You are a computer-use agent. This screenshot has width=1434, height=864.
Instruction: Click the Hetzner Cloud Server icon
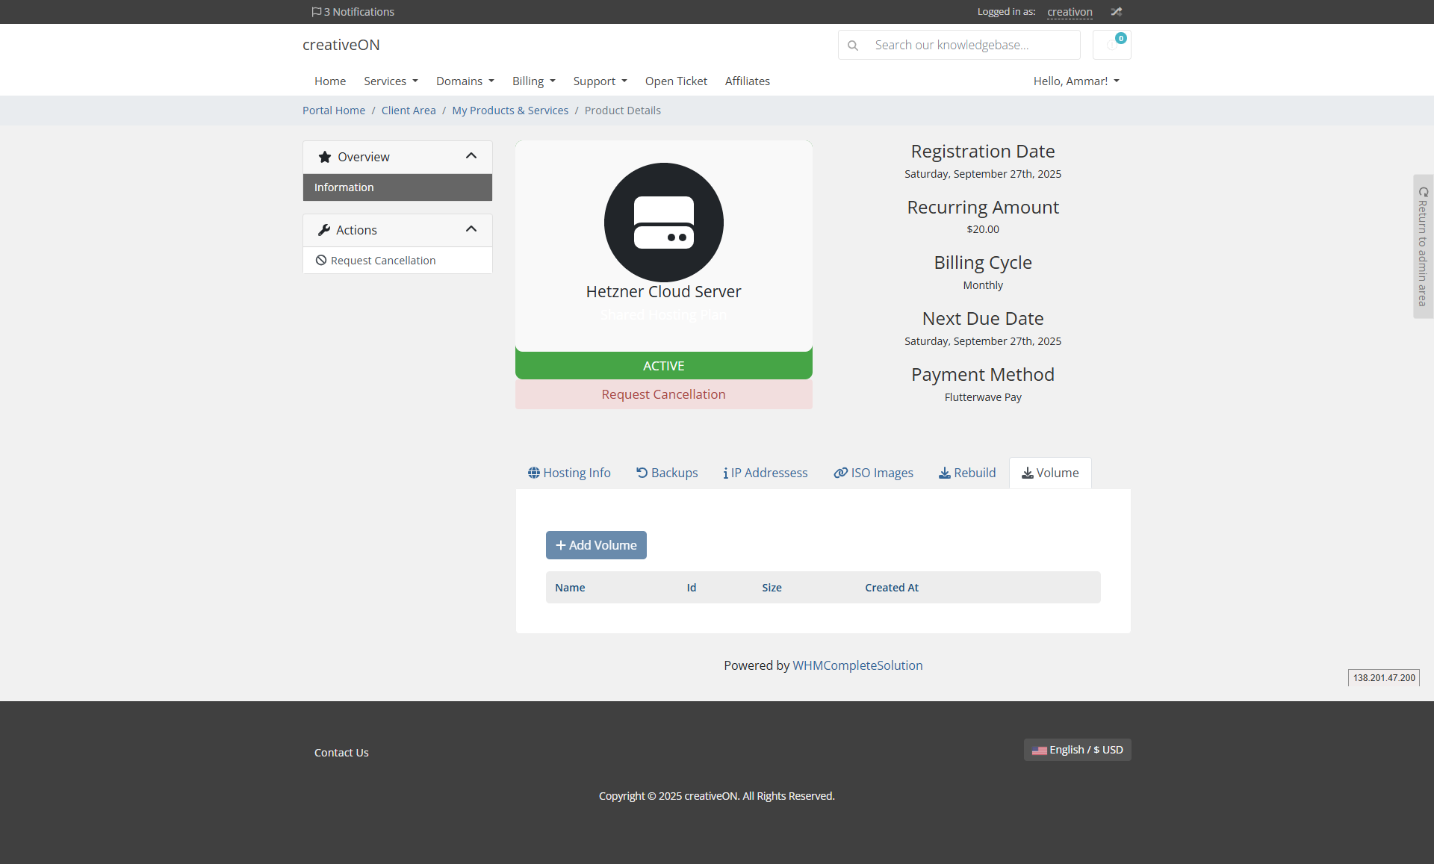pyautogui.click(x=663, y=223)
